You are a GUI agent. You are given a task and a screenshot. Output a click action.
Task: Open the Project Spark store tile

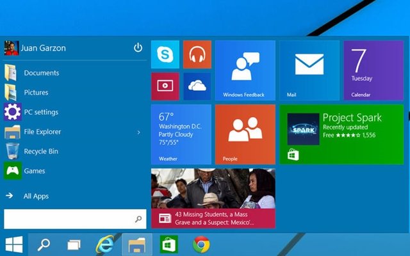(341, 134)
